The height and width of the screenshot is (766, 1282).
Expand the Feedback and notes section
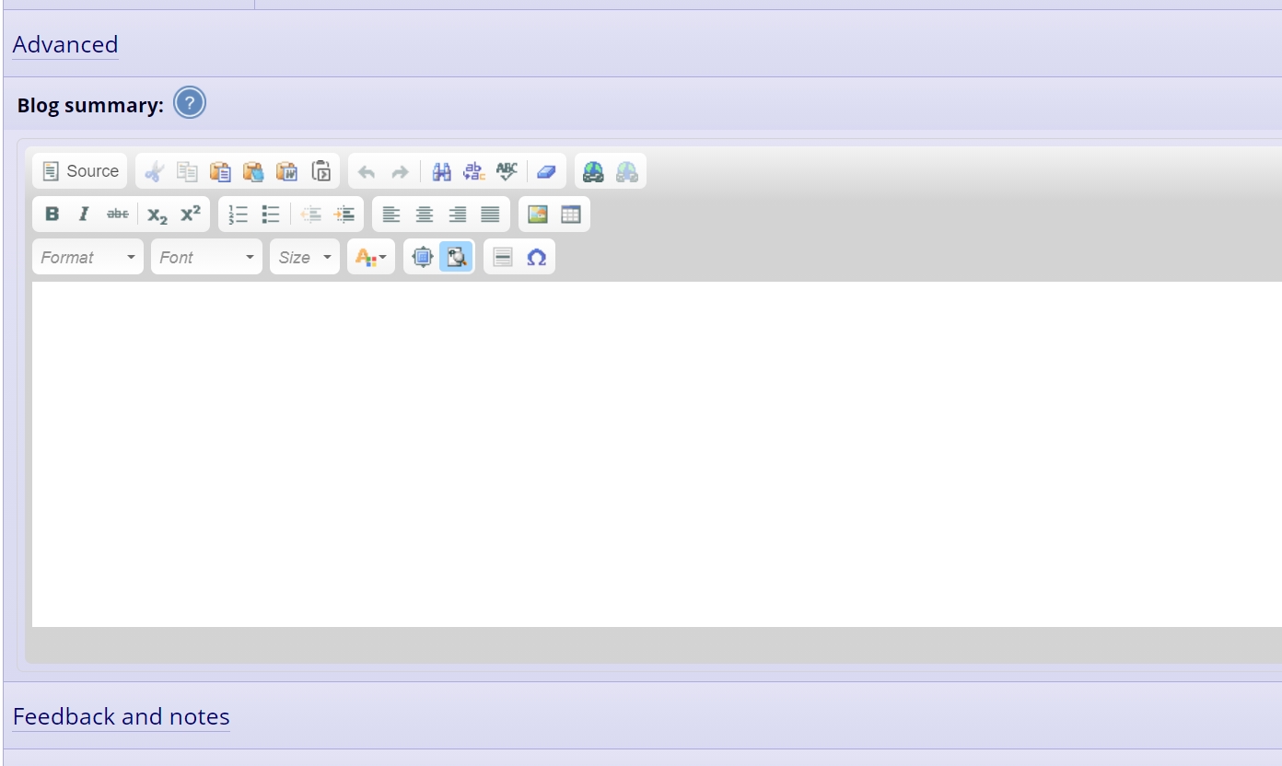pos(122,717)
